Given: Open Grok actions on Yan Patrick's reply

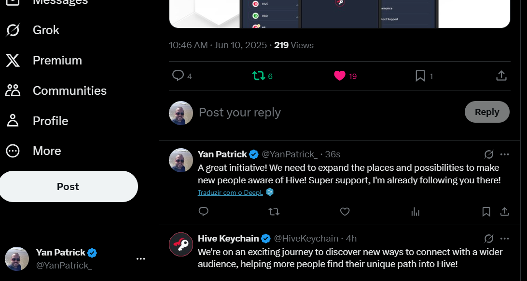Looking at the screenshot, I should tap(489, 154).
